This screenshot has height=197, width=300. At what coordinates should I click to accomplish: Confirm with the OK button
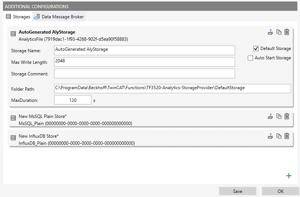(x=280, y=191)
